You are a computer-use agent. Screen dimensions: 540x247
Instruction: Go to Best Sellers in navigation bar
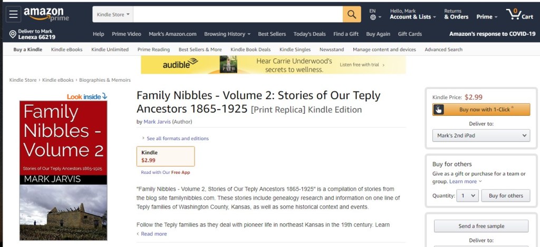point(272,34)
